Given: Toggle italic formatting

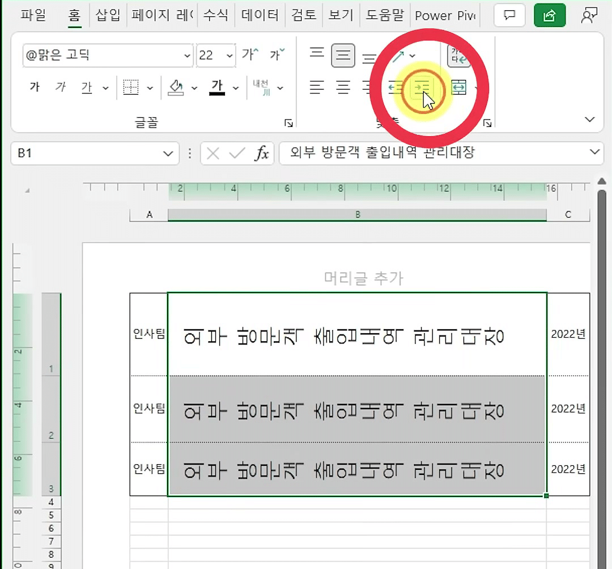Looking at the screenshot, I should (x=61, y=87).
